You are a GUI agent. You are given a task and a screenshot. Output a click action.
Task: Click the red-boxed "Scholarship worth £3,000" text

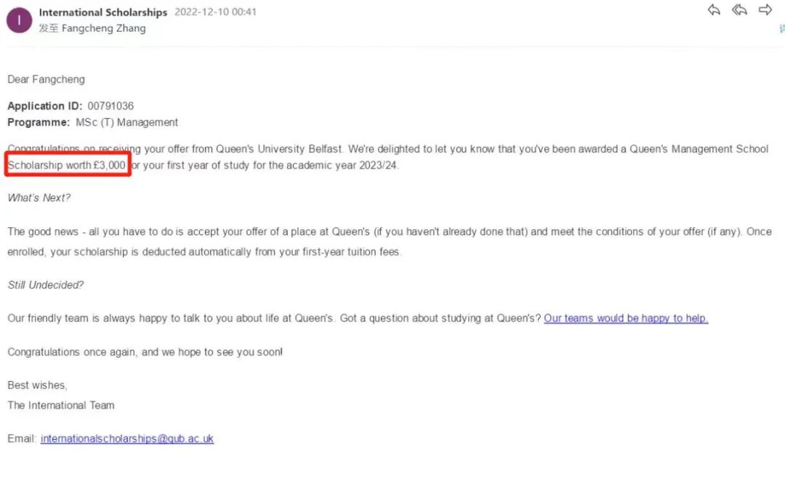67,165
